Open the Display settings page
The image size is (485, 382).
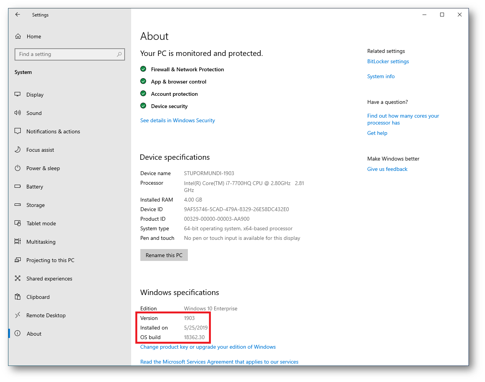coord(69,95)
